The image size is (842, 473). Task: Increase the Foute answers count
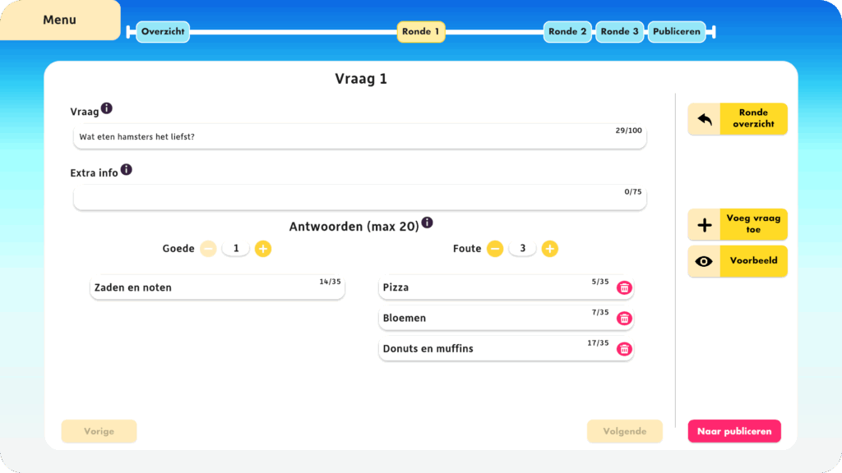coord(549,249)
